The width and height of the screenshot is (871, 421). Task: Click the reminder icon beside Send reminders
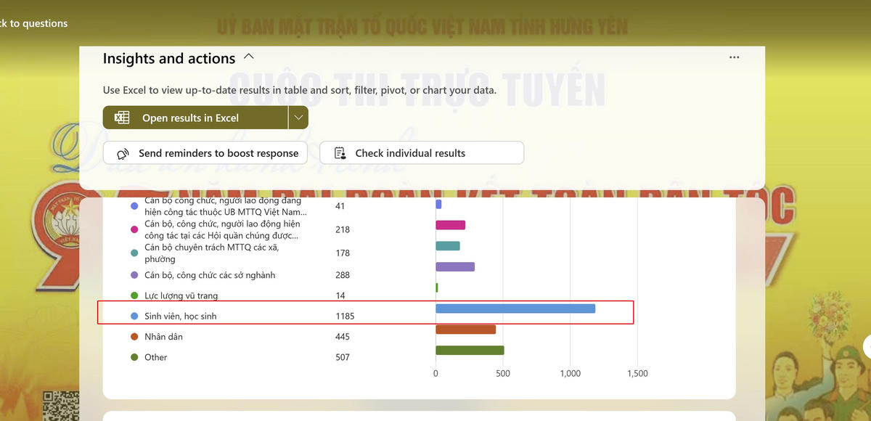124,153
